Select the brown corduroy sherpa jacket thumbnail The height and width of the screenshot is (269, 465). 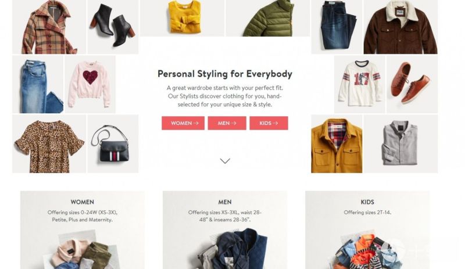click(400, 27)
